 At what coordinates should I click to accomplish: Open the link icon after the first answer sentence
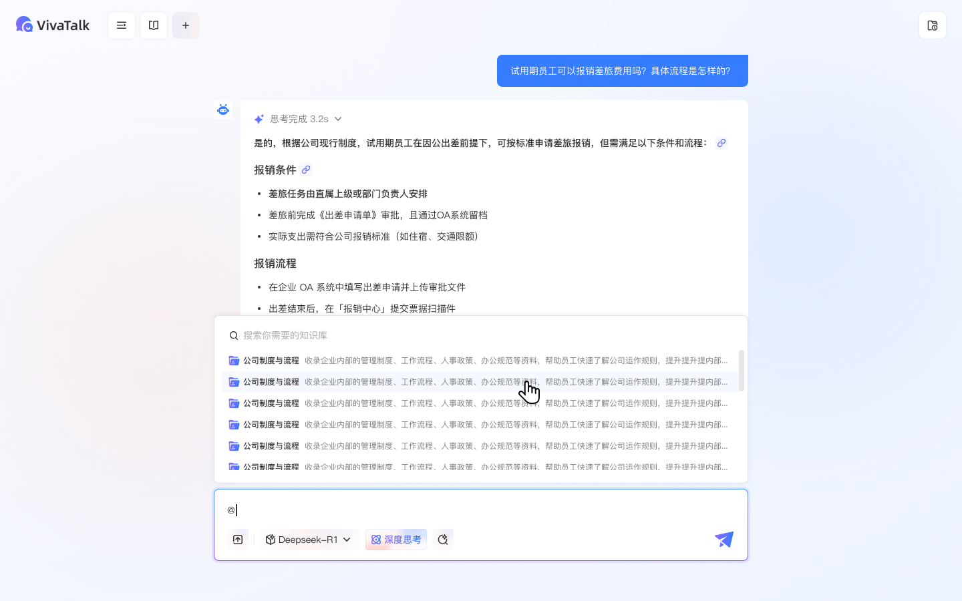tap(721, 143)
